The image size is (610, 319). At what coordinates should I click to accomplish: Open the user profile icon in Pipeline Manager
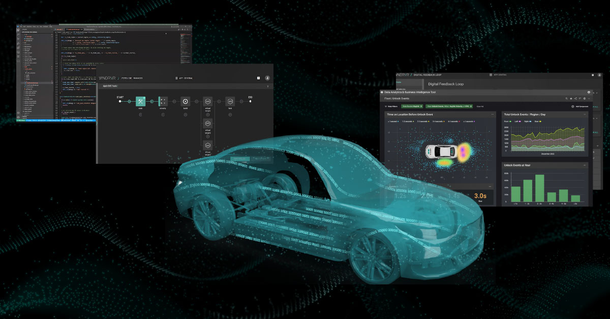click(267, 78)
